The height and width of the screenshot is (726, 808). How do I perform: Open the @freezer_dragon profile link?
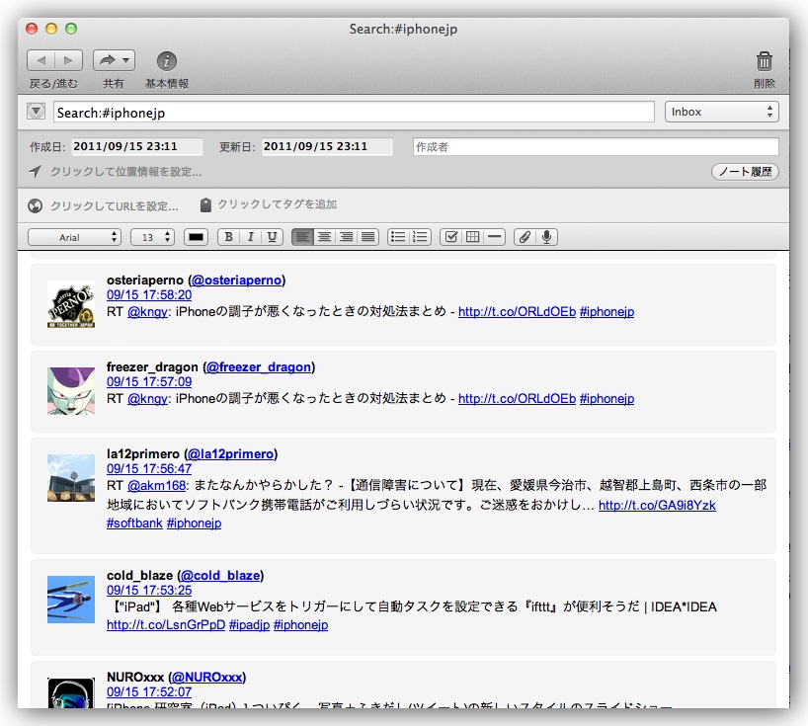[x=257, y=367]
